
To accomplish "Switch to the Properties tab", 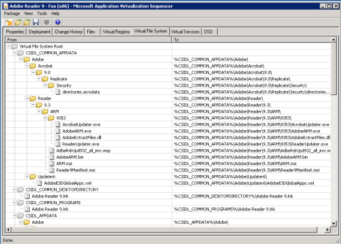I will coord(15,32).
